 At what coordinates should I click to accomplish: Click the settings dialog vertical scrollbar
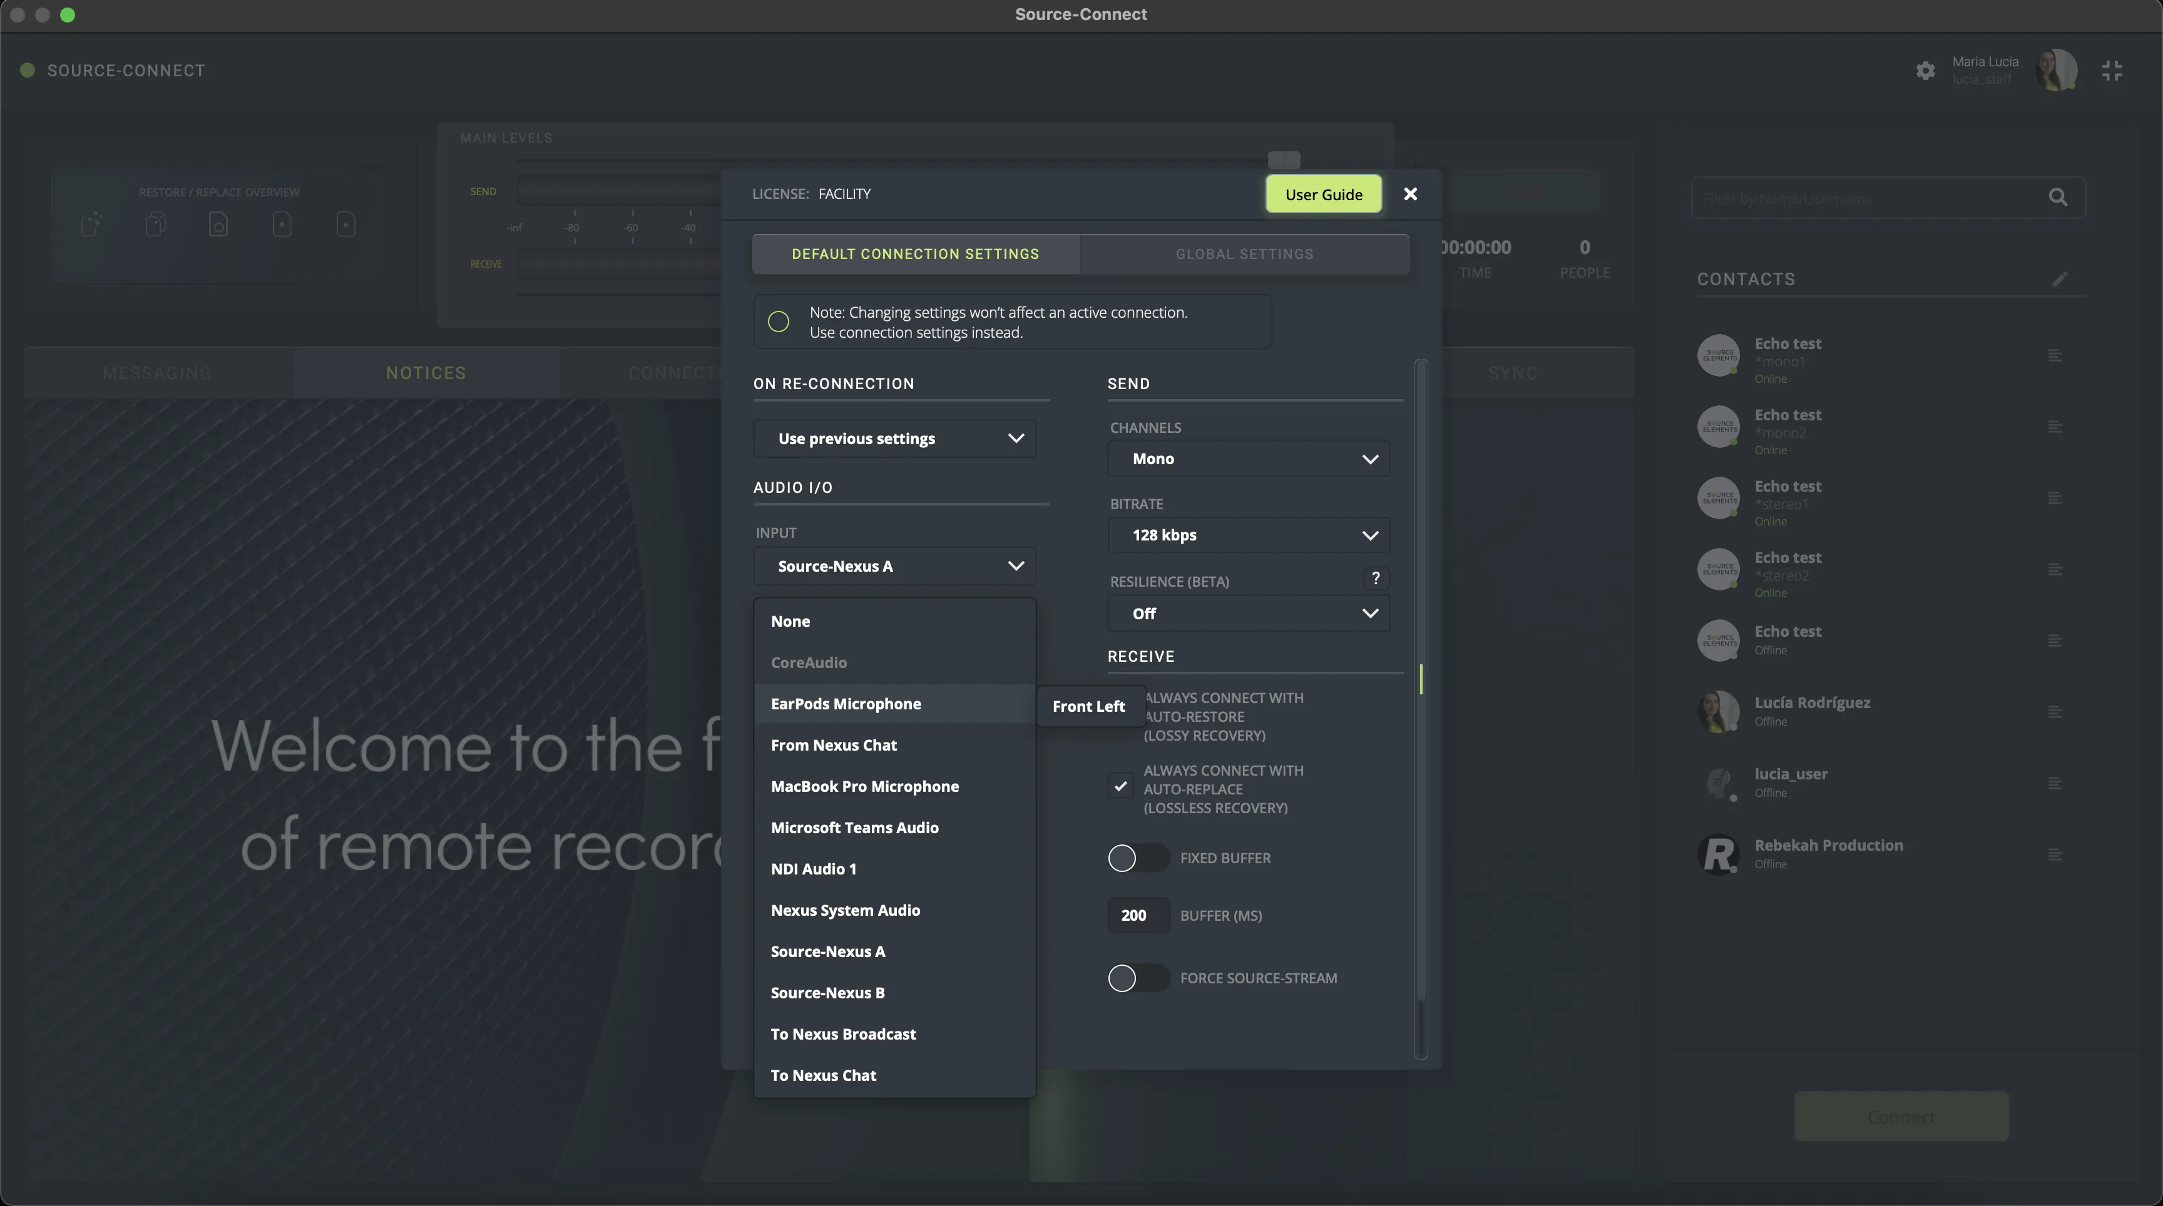1421,709
